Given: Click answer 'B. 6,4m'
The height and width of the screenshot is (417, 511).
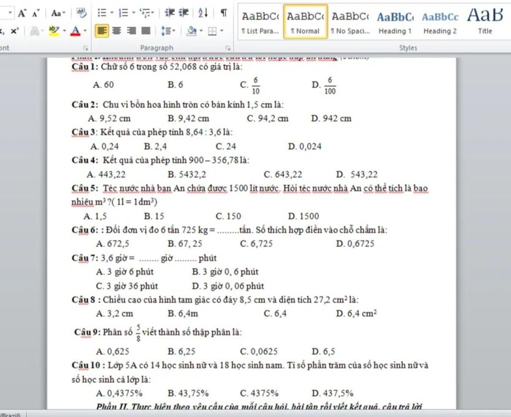Looking at the screenshot, I should coord(183,314).
